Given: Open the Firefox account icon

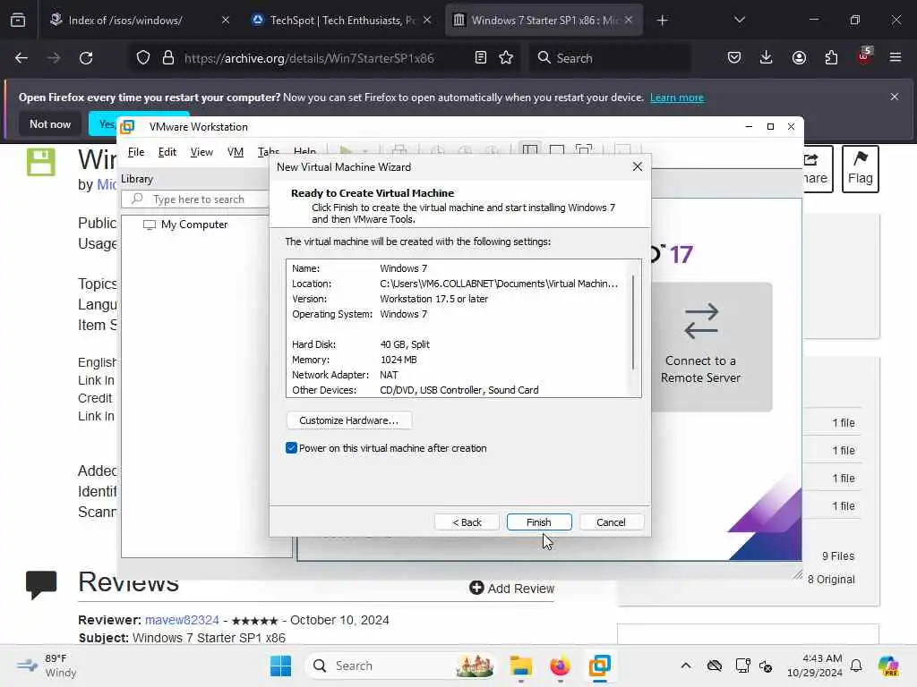Looking at the screenshot, I should pos(799,58).
